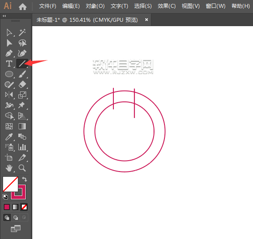The width and height of the screenshot is (253, 239).
Task: Enable Draw Behind mode
Action: pyautogui.click(x=16, y=218)
